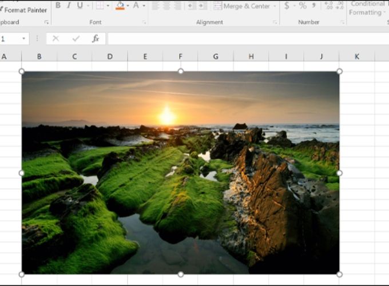
Task: Select column E header
Action: click(x=145, y=56)
